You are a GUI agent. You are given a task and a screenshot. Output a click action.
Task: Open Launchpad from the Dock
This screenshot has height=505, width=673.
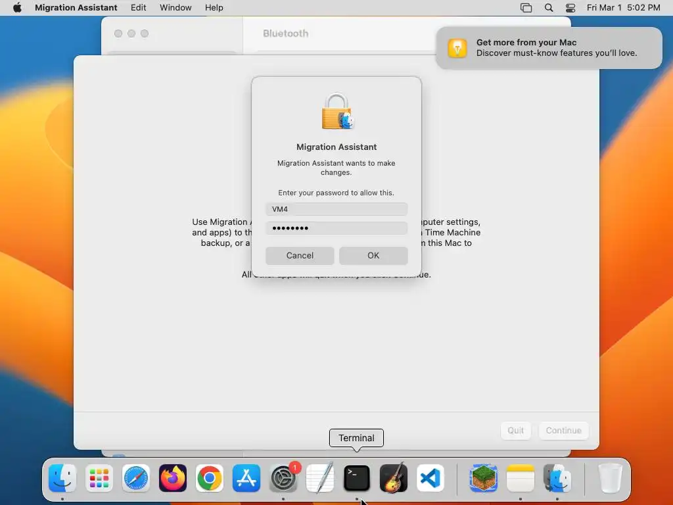(99, 478)
